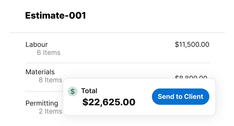Click blank area below the Total card

(x=140, y=121)
